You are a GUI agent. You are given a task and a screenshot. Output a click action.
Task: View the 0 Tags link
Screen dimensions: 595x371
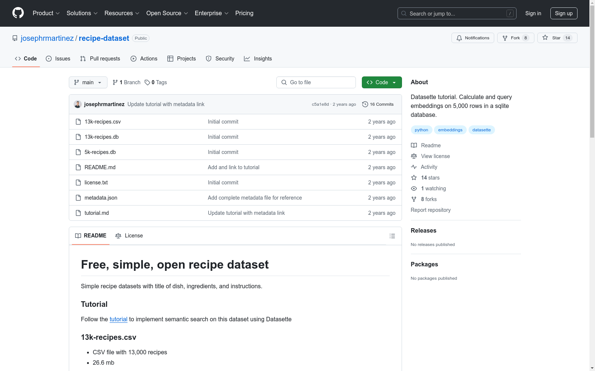coord(156,82)
